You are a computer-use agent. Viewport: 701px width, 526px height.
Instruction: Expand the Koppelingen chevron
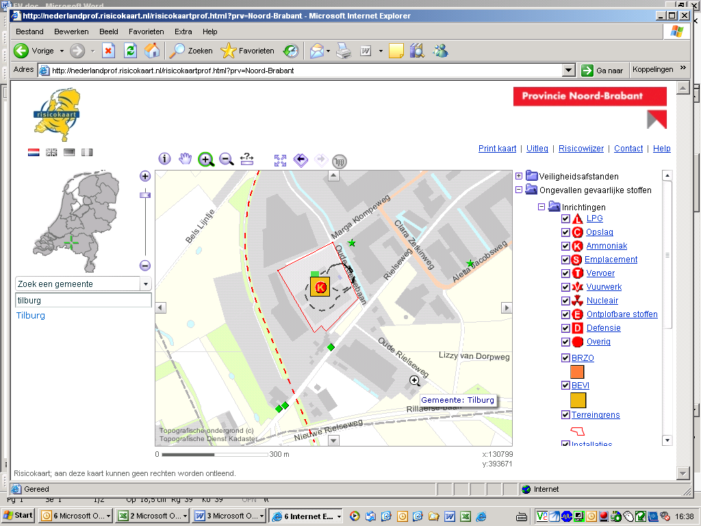pyautogui.click(x=683, y=68)
